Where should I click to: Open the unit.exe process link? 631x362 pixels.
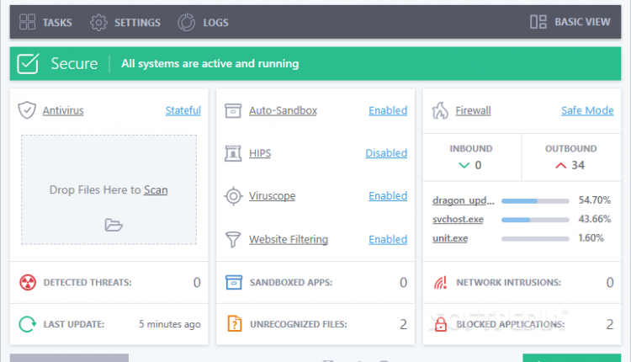click(450, 238)
